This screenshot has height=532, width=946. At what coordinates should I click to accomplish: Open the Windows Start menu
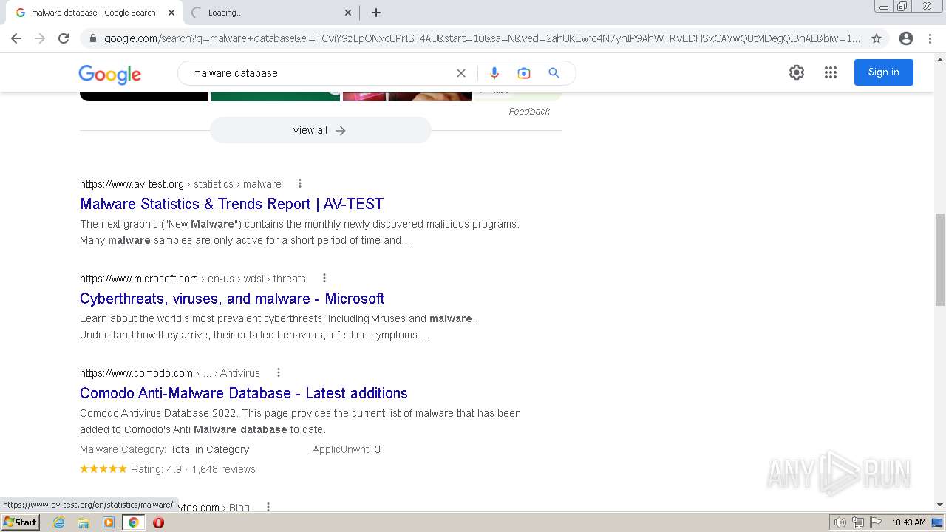coord(20,522)
